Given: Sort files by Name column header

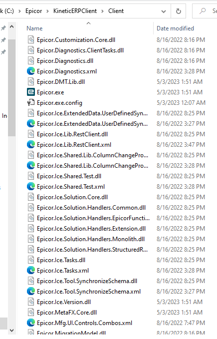Looking at the screenshot, I should pos(34,28).
